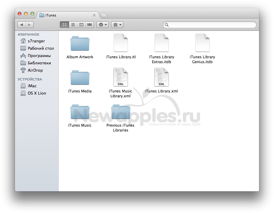Open the Album Artwork folder
This screenshot has width=274, height=213.
pos(80,44)
